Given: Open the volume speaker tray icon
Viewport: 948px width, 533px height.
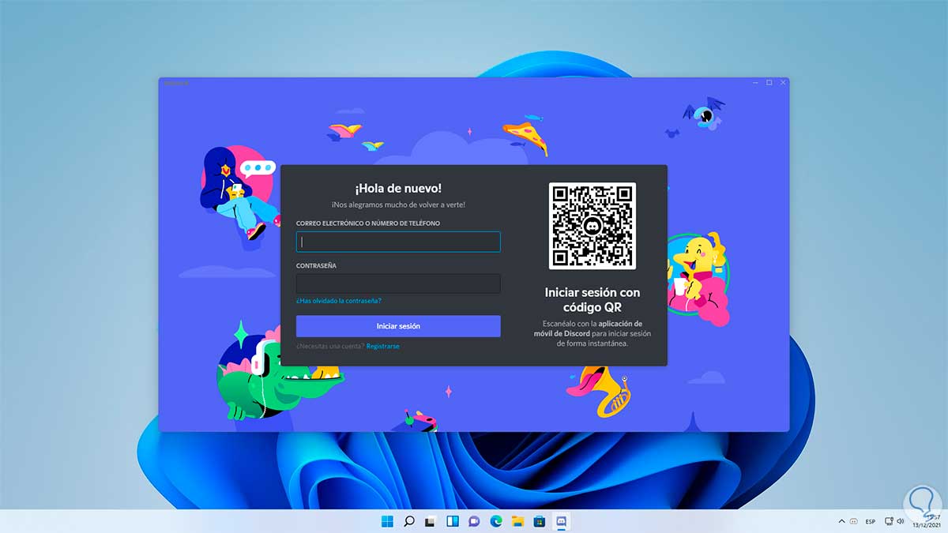Looking at the screenshot, I should point(900,521).
